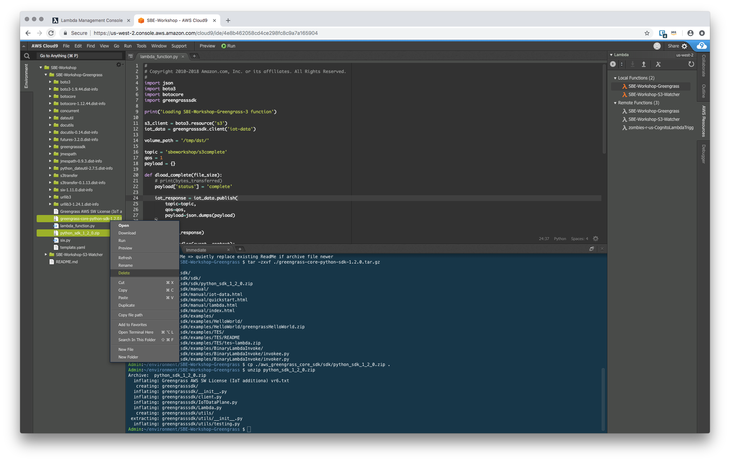Image resolution: width=730 pixels, height=462 pixels.
Task: Close the terminal pane
Action: pyautogui.click(x=602, y=249)
